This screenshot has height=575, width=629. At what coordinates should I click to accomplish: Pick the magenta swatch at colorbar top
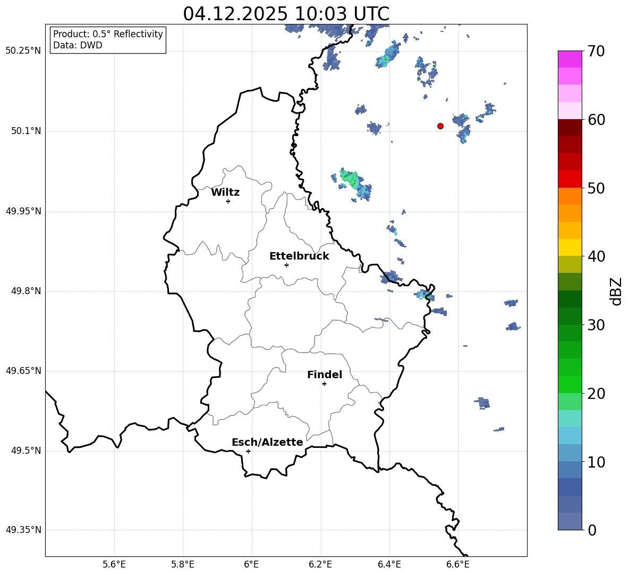pos(569,59)
